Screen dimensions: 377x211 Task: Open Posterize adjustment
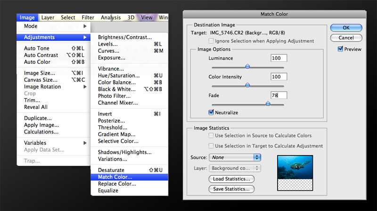pos(129,121)
